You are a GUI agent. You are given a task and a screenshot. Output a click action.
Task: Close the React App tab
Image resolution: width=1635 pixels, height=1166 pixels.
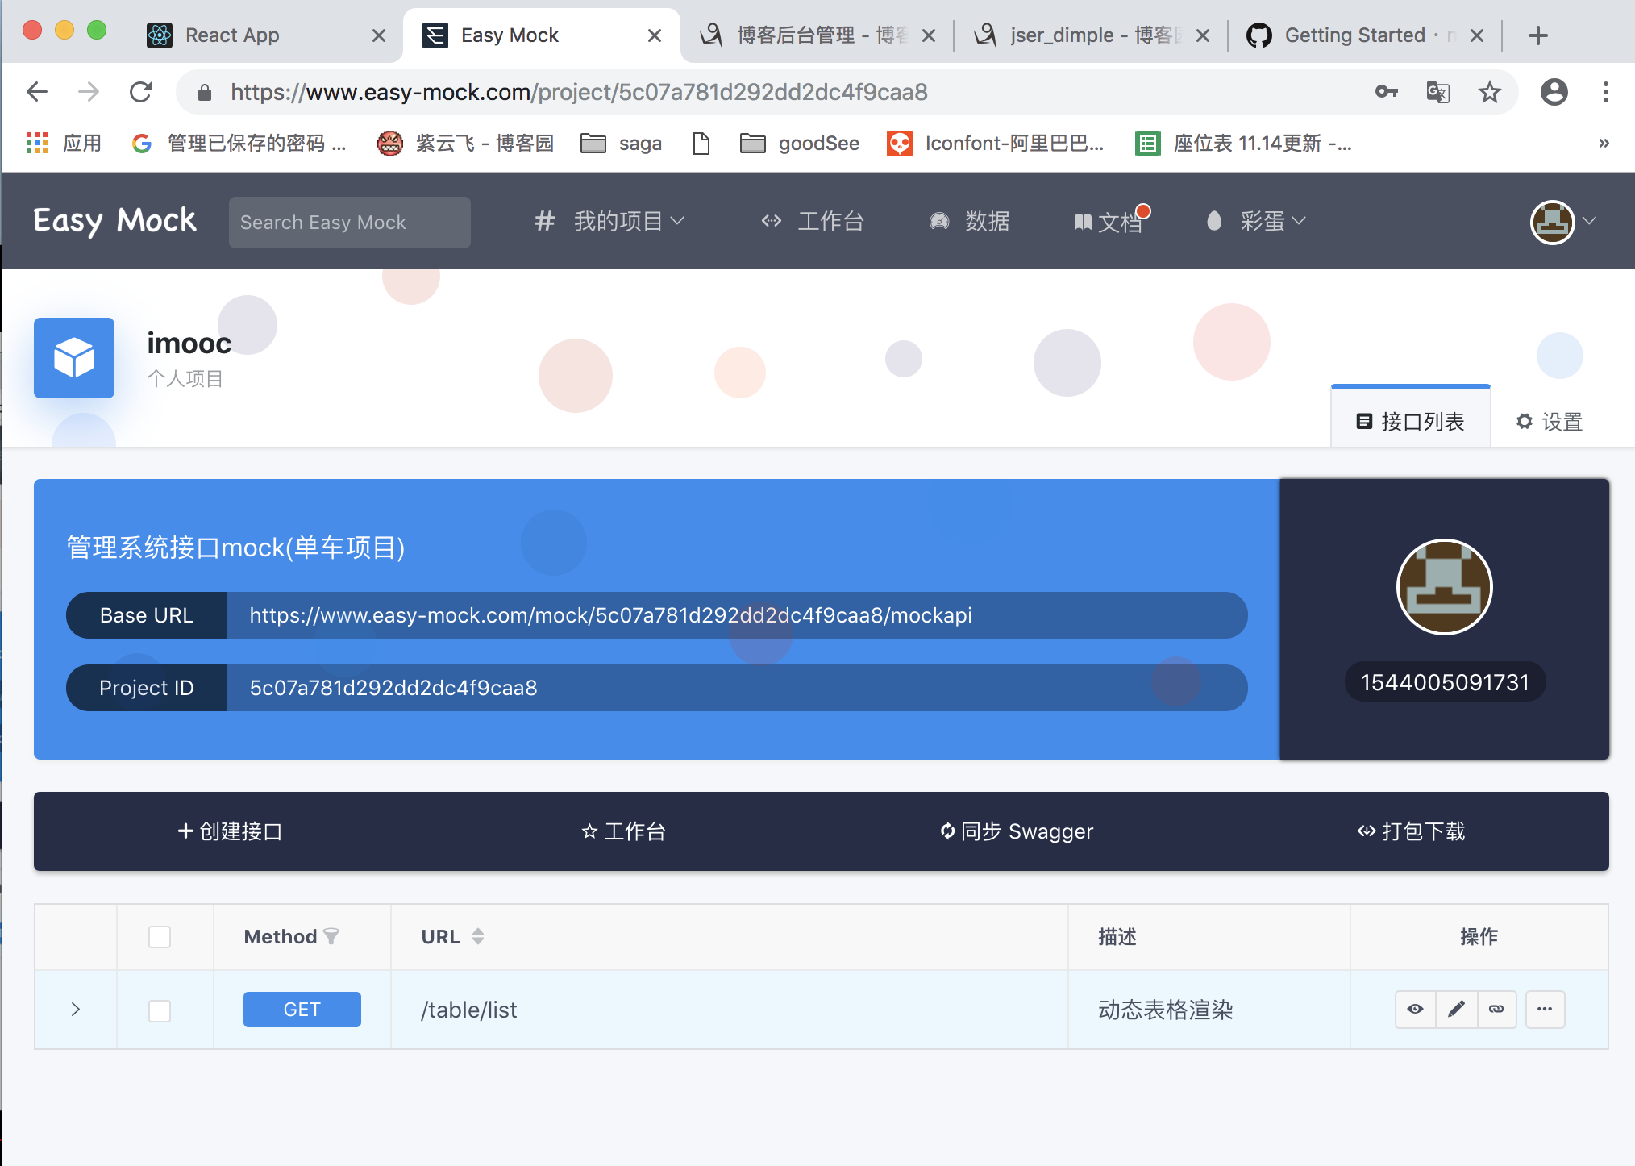(379, 35)
